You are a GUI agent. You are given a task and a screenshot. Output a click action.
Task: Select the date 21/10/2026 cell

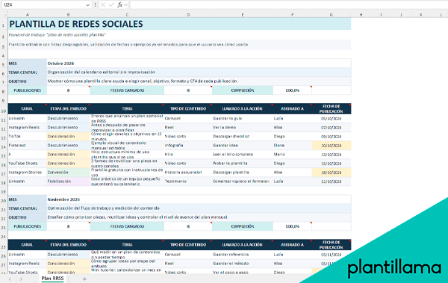click(x=332, y=181)
